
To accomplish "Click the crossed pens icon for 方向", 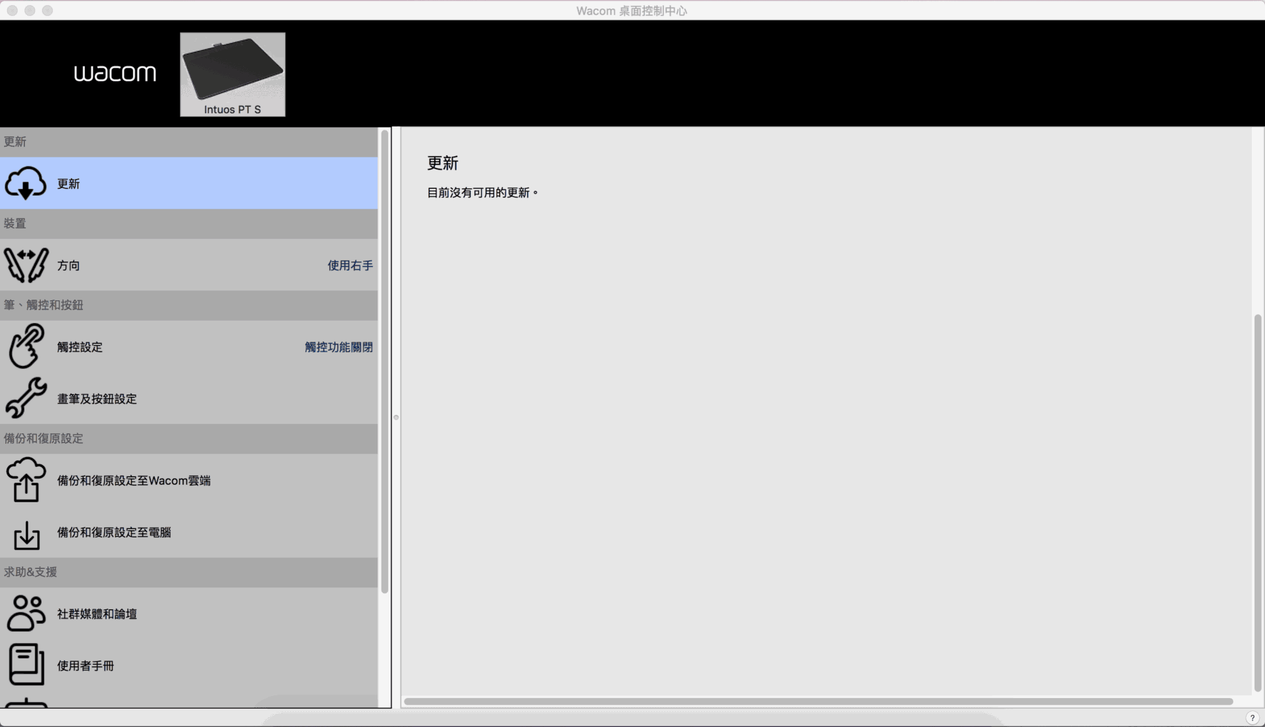I will point(26,265).
